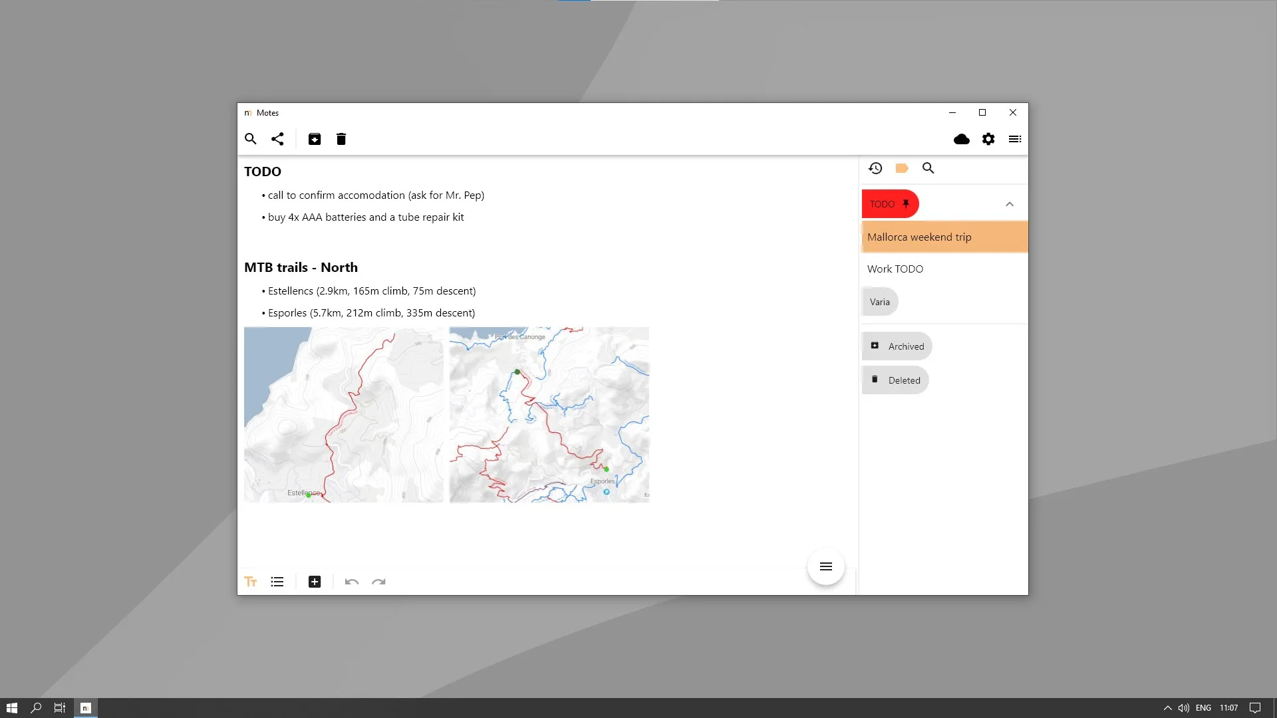Viewport: 1277px width, 718px height.
Task: Toggle the notes list sidebar
Action: click(1015, 139)
